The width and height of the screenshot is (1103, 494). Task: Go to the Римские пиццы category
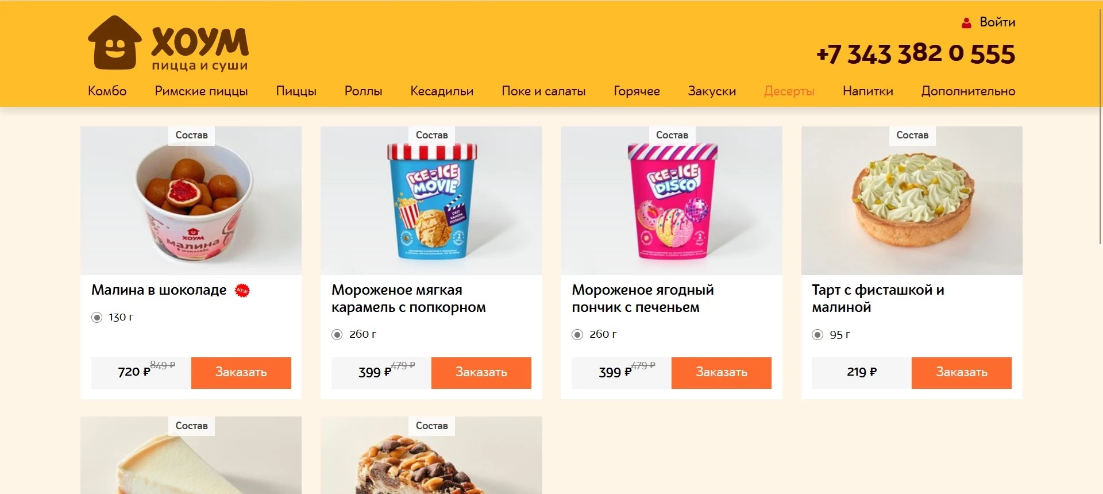[x=201, y=91]
